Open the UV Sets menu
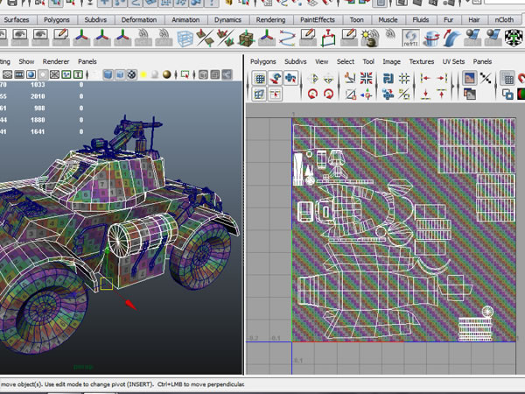This screenshot has width=525, height=394. tap(453, 61)
